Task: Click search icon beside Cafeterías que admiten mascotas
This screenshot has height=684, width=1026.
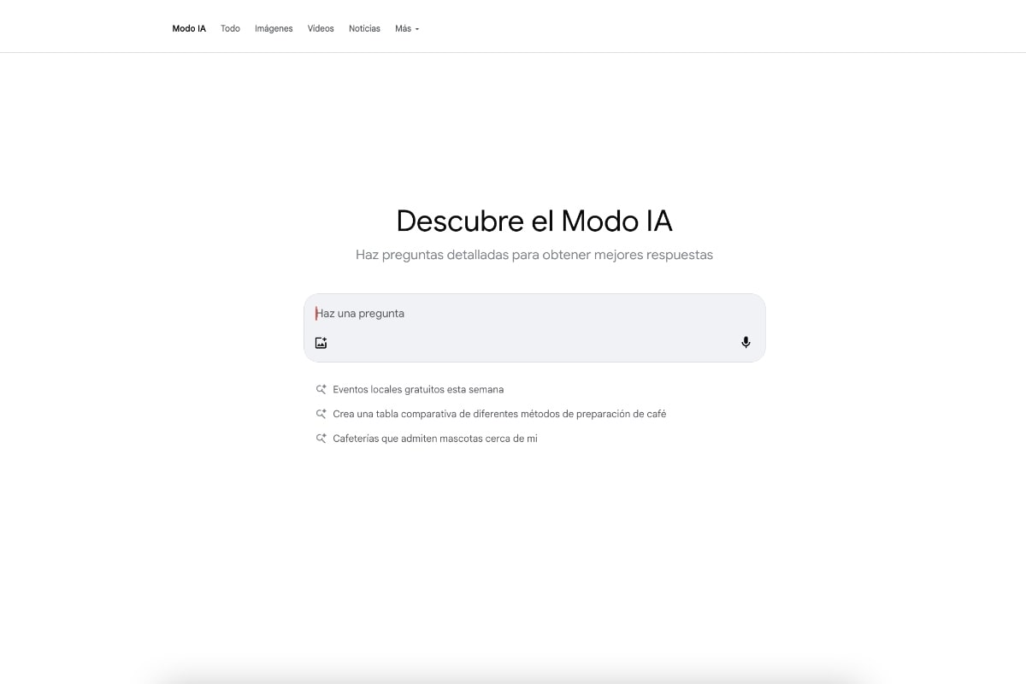Action: [x=321, y=439]
